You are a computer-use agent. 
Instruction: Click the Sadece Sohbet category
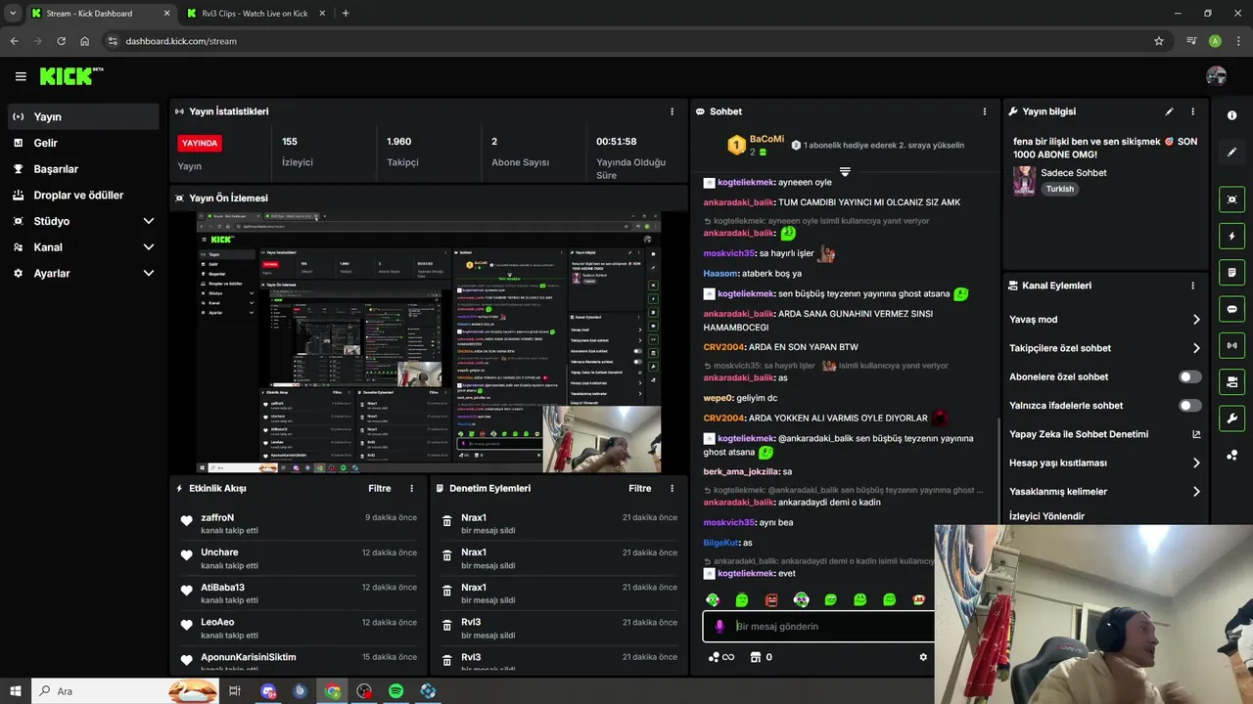(1074, 173)
